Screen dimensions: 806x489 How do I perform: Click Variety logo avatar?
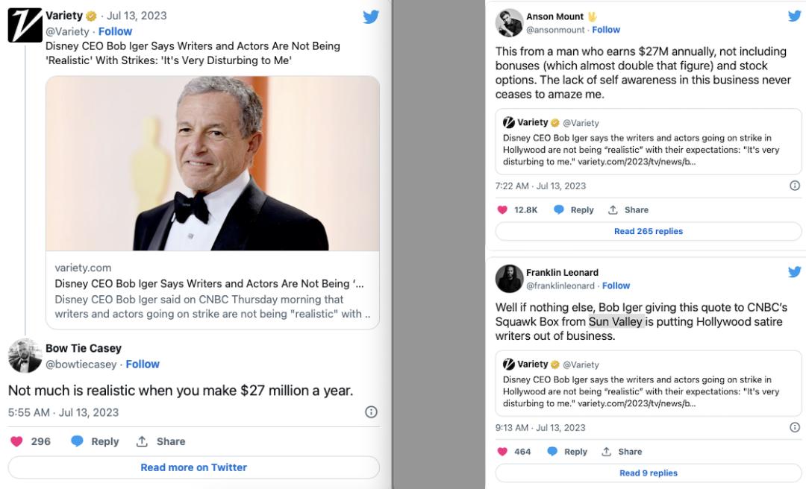tap(25, 25)
